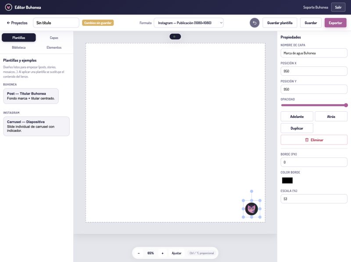Click the Exportar button
The height and width of the screenshot is (262, 351).
point(335,23)
